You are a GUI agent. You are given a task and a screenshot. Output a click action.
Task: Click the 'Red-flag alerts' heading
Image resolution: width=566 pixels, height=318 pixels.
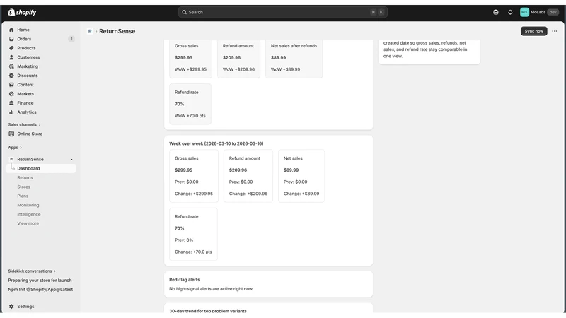(185, 280)
